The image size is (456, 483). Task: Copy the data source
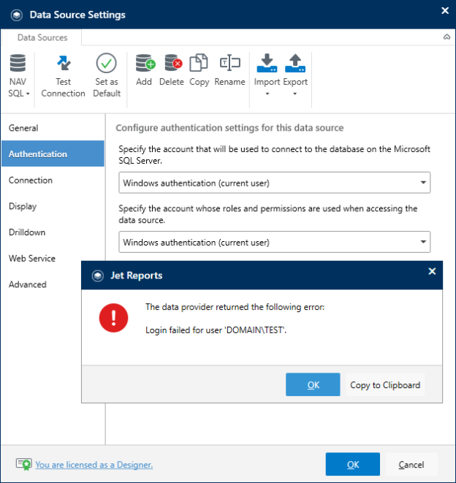[x=199, y=70]
